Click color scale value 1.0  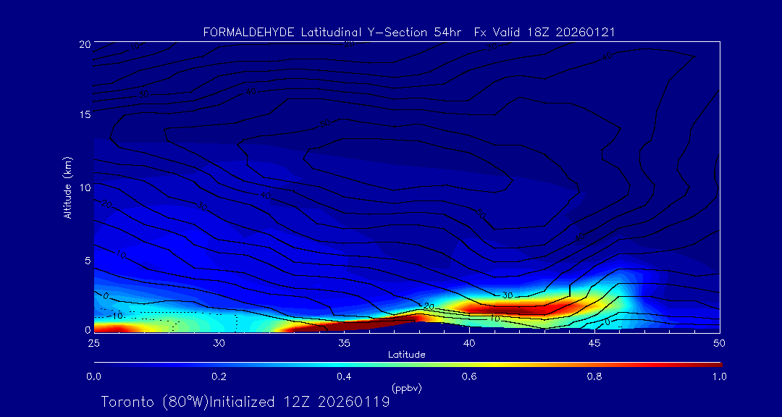[x=720, y=376]
